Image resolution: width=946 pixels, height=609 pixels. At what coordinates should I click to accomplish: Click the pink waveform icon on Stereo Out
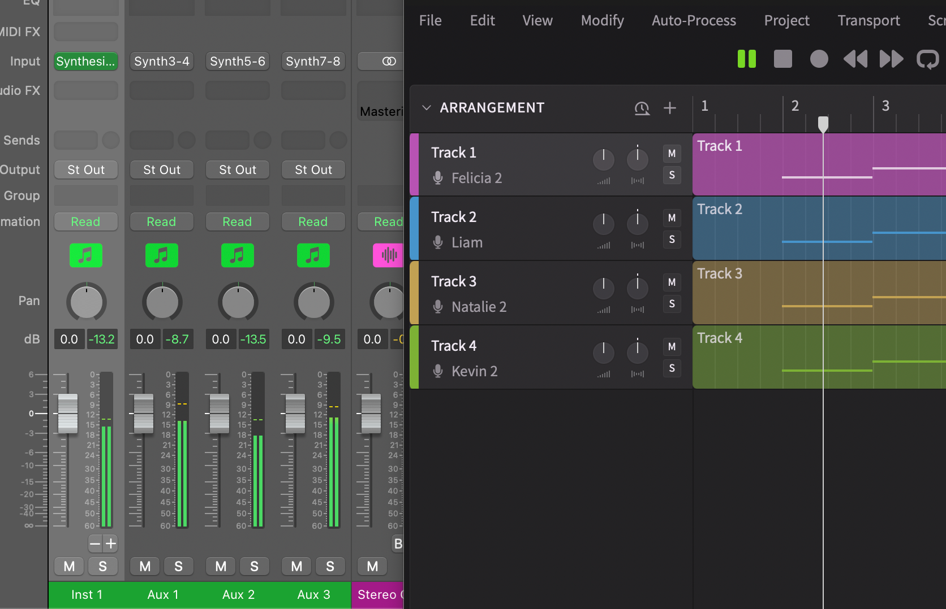tap(388, 255)
